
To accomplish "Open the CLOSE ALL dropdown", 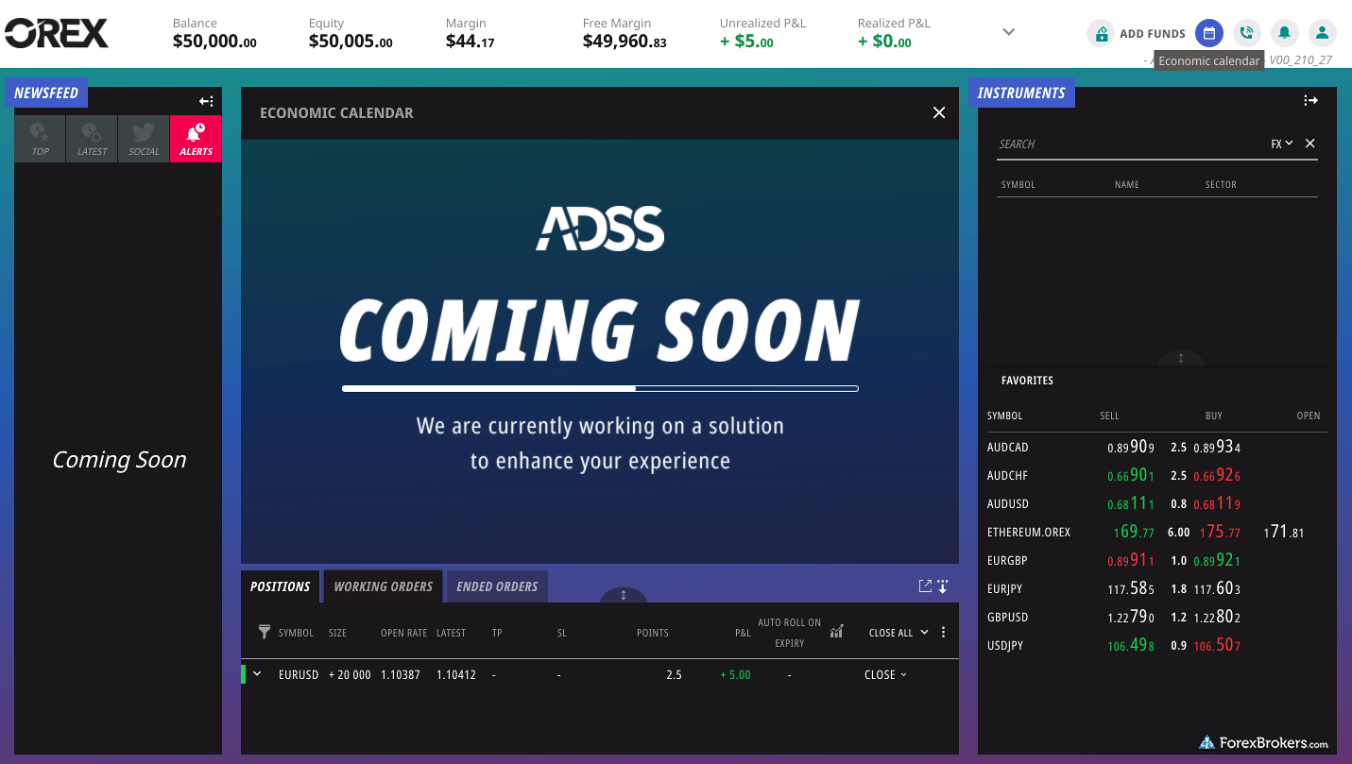I will pyautogui.click(x=898, y=633).
